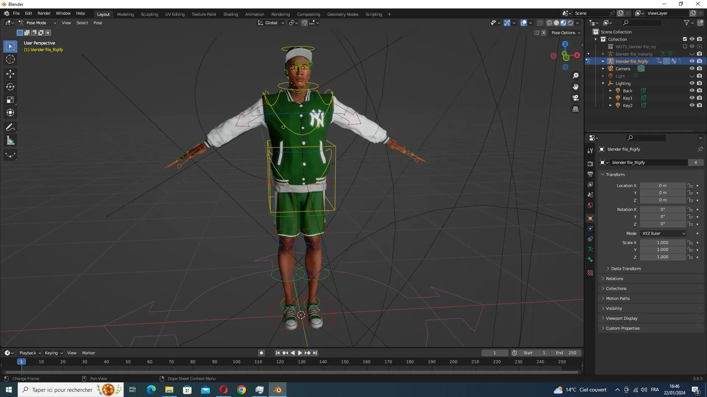
Task: Open the Bone properties tab icon
Action: [x=590, y=260]
